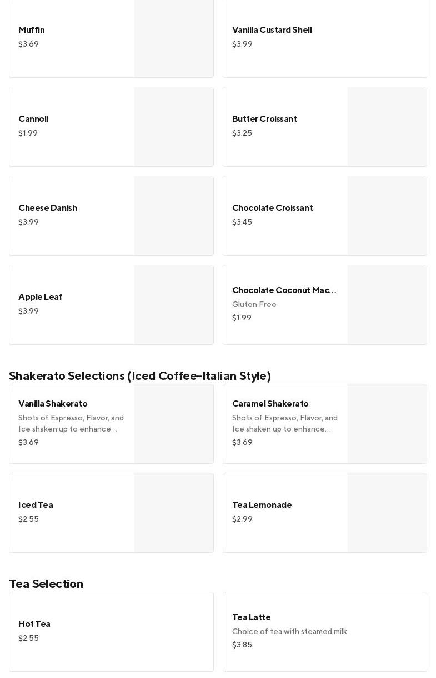The image size is (436, 678).
Task: Open the Hot Tea item card
Action: [x=34, y=624]
